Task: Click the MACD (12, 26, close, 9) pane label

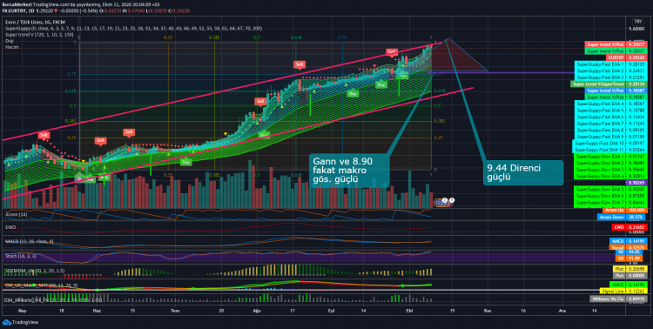Action: click(x=29, y=241)
